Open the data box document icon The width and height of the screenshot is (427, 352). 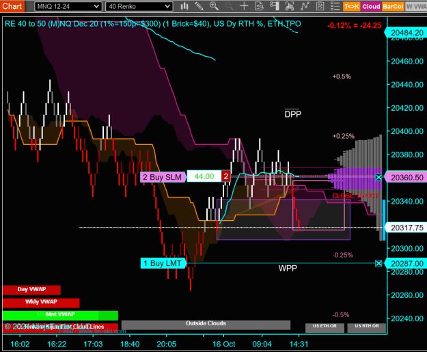pos(259,6)
